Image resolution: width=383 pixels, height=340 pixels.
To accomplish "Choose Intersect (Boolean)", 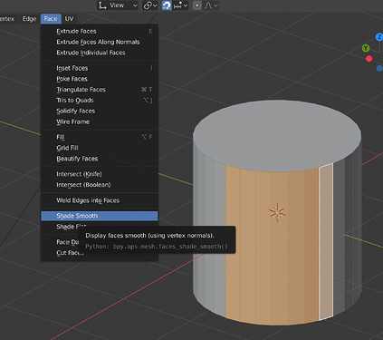I will coord(100,185).
